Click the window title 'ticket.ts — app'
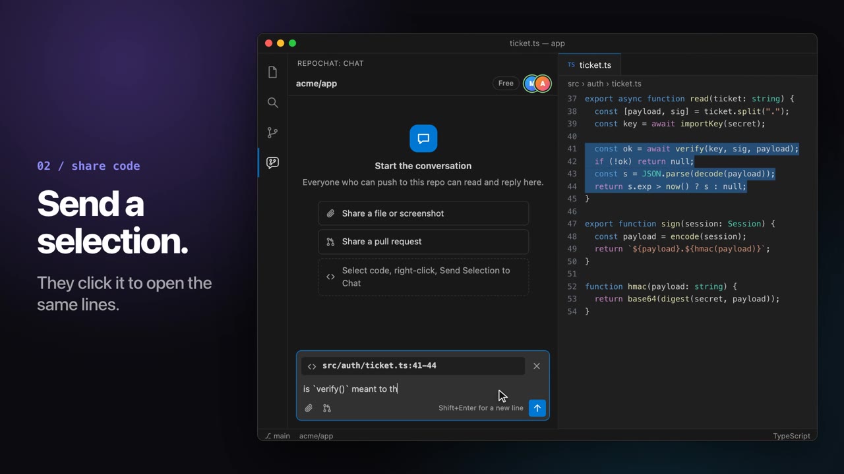Viewport: 844px width, 474px height. coord(537,43)
